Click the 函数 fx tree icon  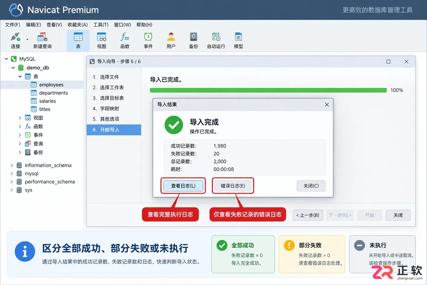click(28, 126)
